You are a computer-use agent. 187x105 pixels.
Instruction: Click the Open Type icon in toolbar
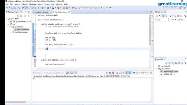[73, 8]
